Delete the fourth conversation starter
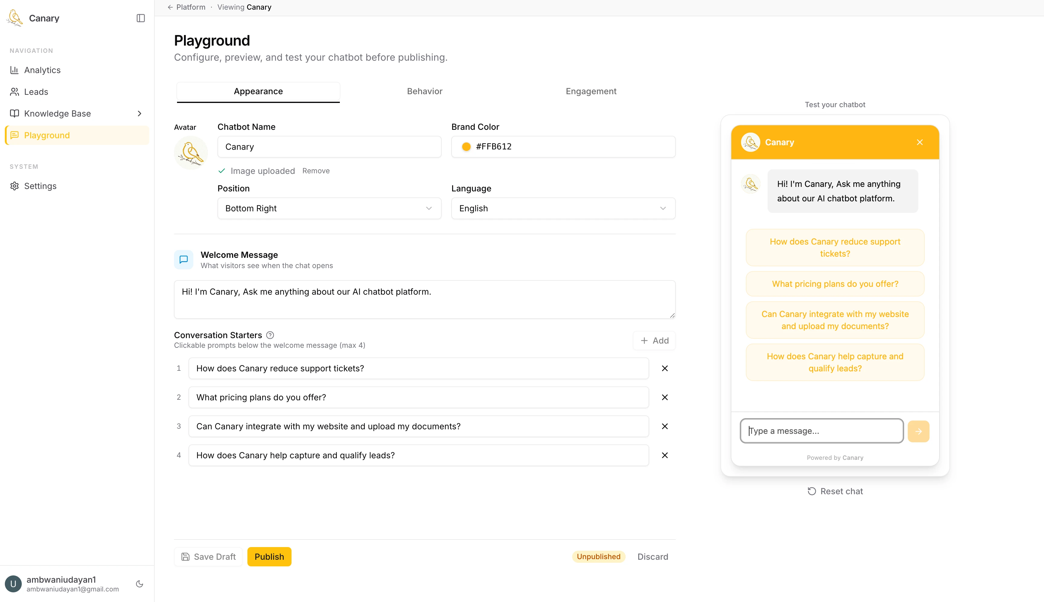This screenshot has width=1044, height=602. [x=665, y=455]
